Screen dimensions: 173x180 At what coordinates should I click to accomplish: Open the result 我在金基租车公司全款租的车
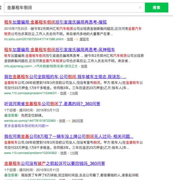65,77
